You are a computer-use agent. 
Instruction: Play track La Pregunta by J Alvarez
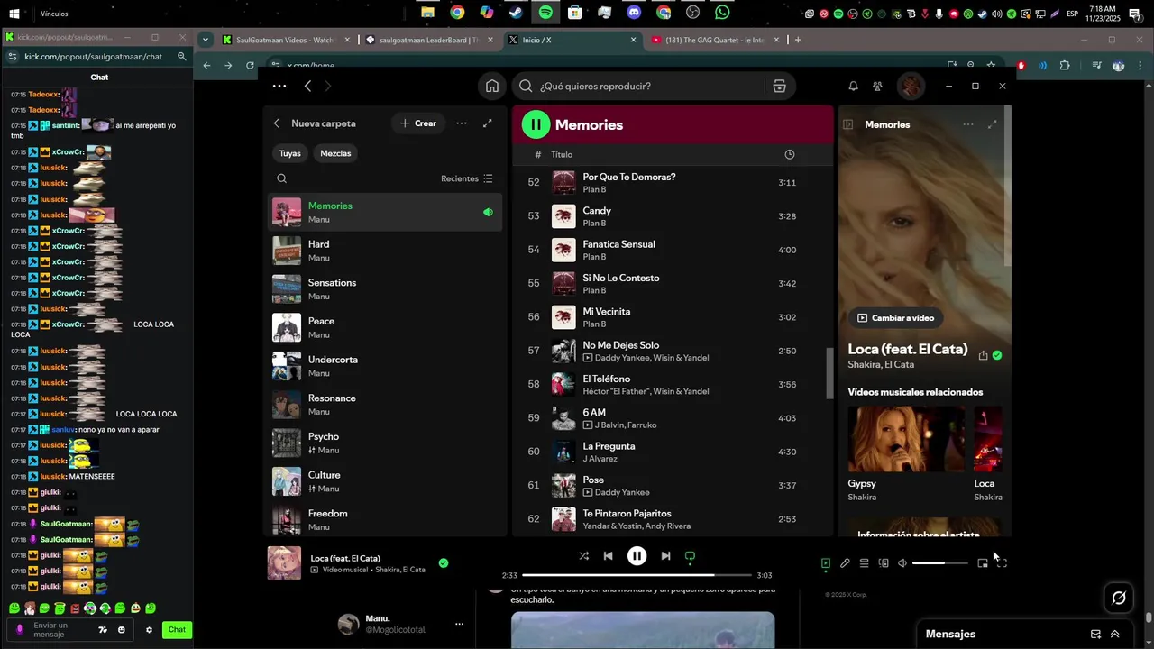pyautogui.click(x=673, y=452)
